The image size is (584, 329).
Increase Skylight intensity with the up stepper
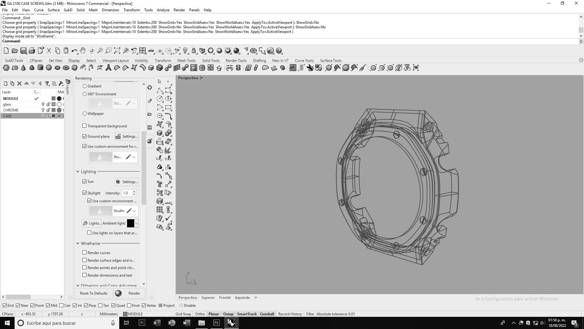[x=134, y=191]
